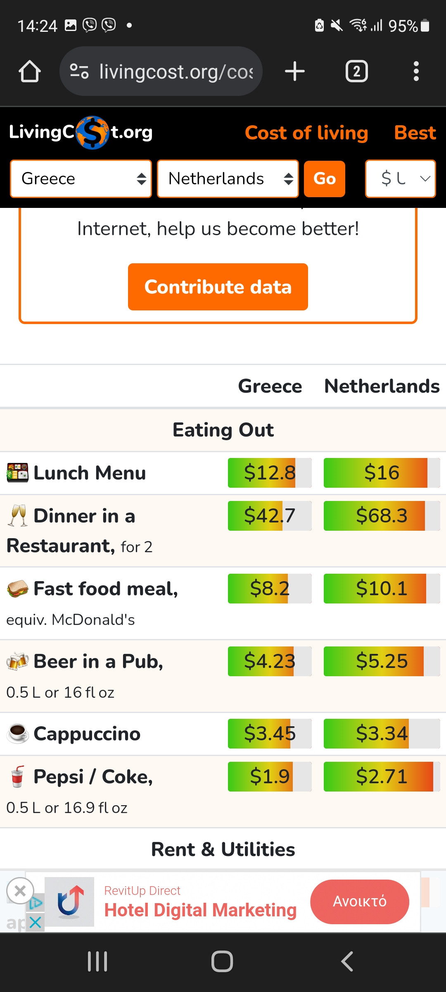This screenshot has height=992, width=446.
Task: Tap the Android recent apps button
Action: click(97, 961)
